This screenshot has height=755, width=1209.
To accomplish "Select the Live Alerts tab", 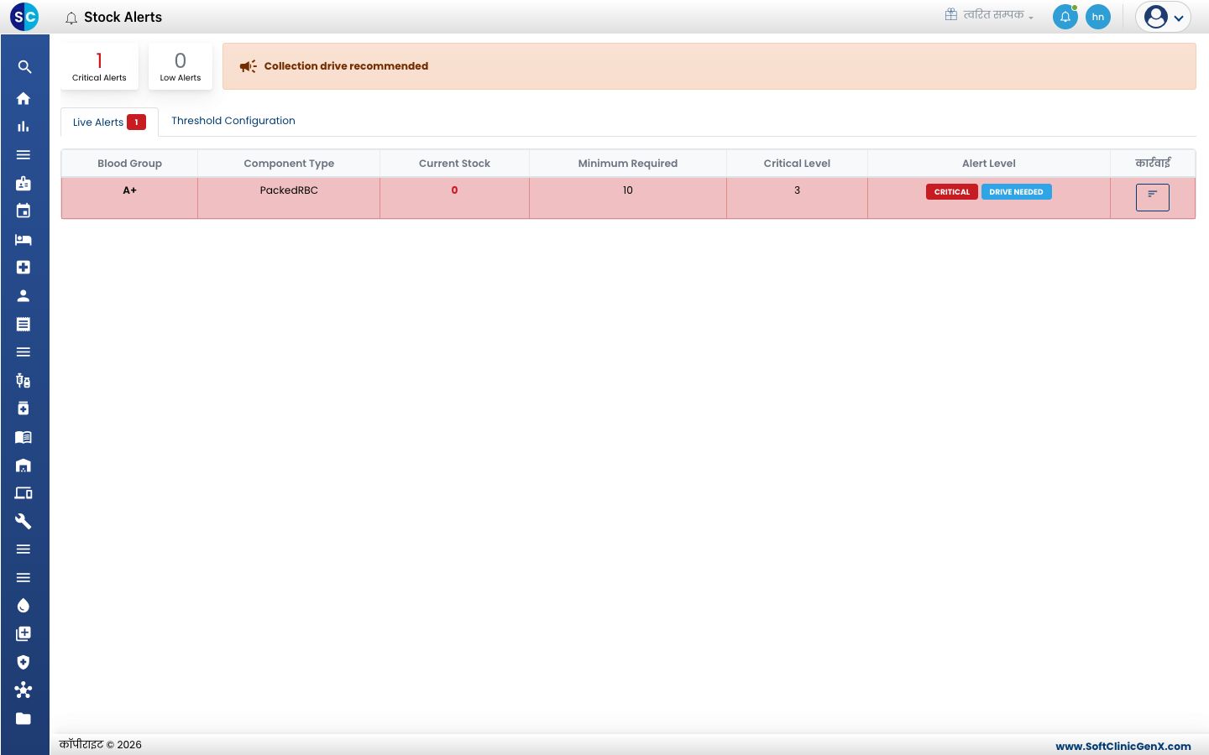I will coord(109,122).
